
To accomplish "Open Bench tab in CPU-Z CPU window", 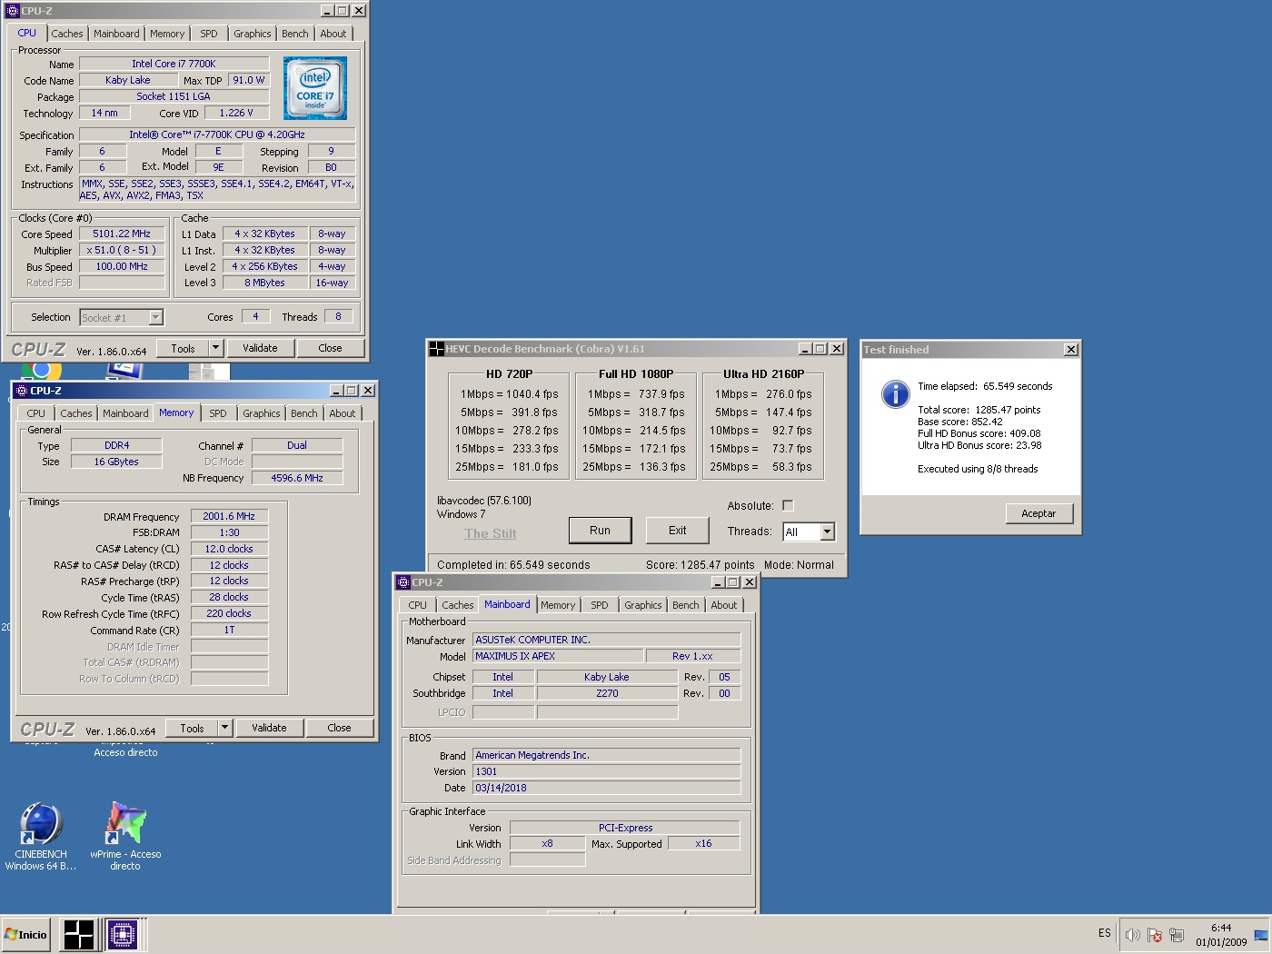I will point(295,34).
